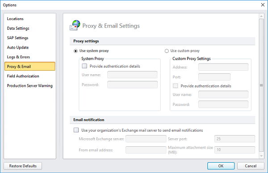Click the Custom Proxy Password field
The height and width of the screenshot is (173, 268).
[x=223, y=104]
